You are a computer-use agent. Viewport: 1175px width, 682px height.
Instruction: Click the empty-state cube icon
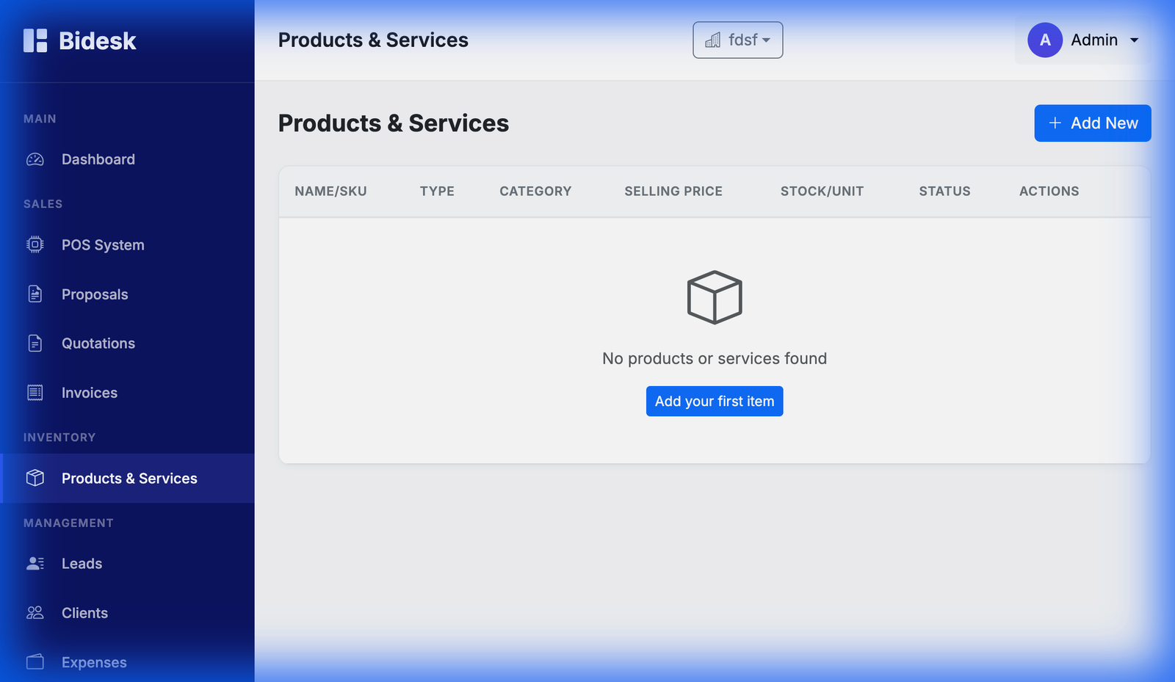point(714,297)
